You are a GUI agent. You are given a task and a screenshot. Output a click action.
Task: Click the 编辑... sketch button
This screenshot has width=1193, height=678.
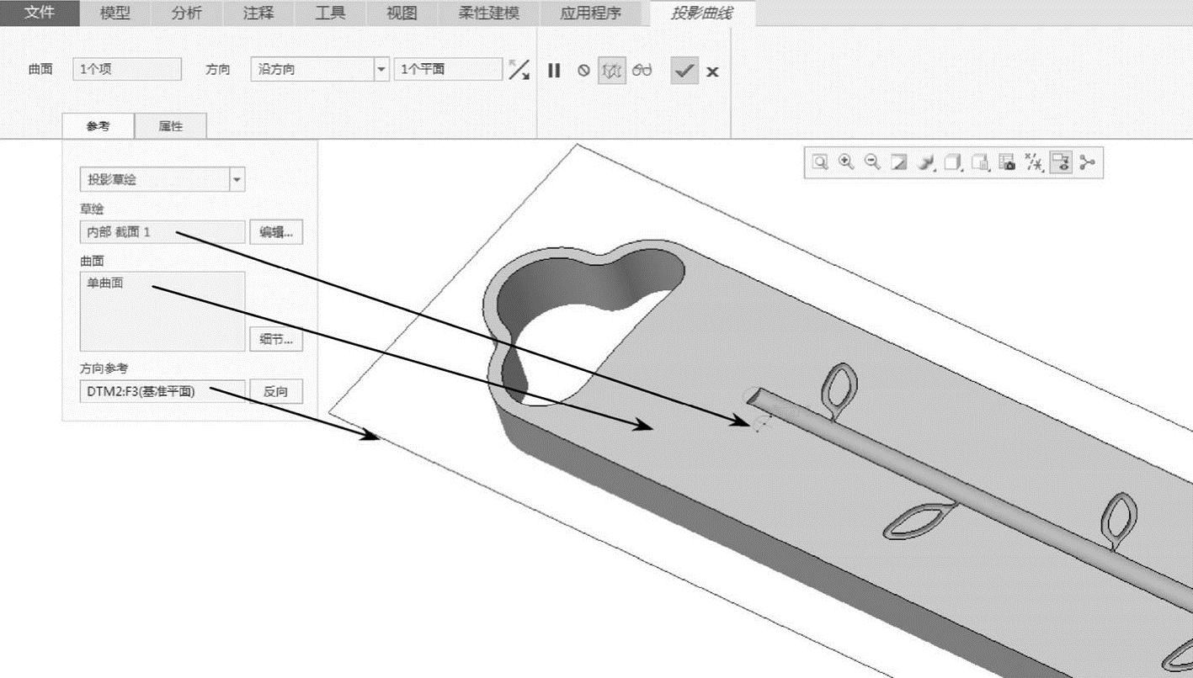(x=276, y=232)
